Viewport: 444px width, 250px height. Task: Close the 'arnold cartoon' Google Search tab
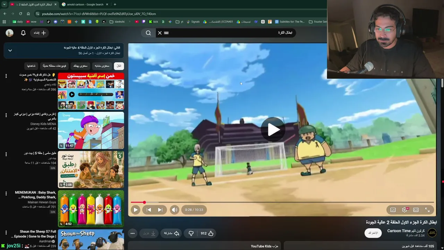coord(107,5)
